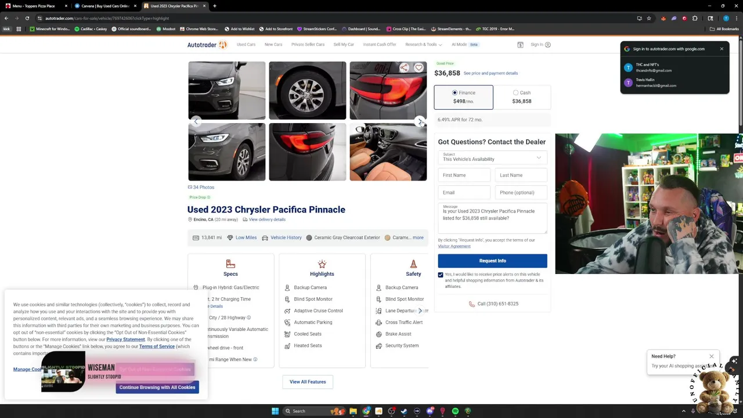Open the wheel close-up photo
This screenshot has height=418, width=743.
click(308, 91)
